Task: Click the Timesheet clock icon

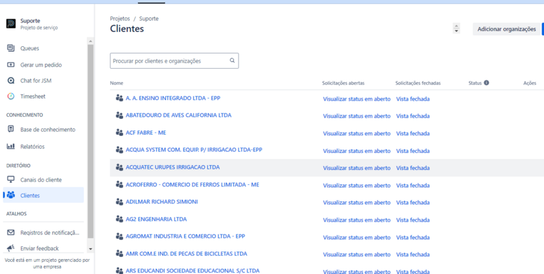Action: tap(11, 97)
